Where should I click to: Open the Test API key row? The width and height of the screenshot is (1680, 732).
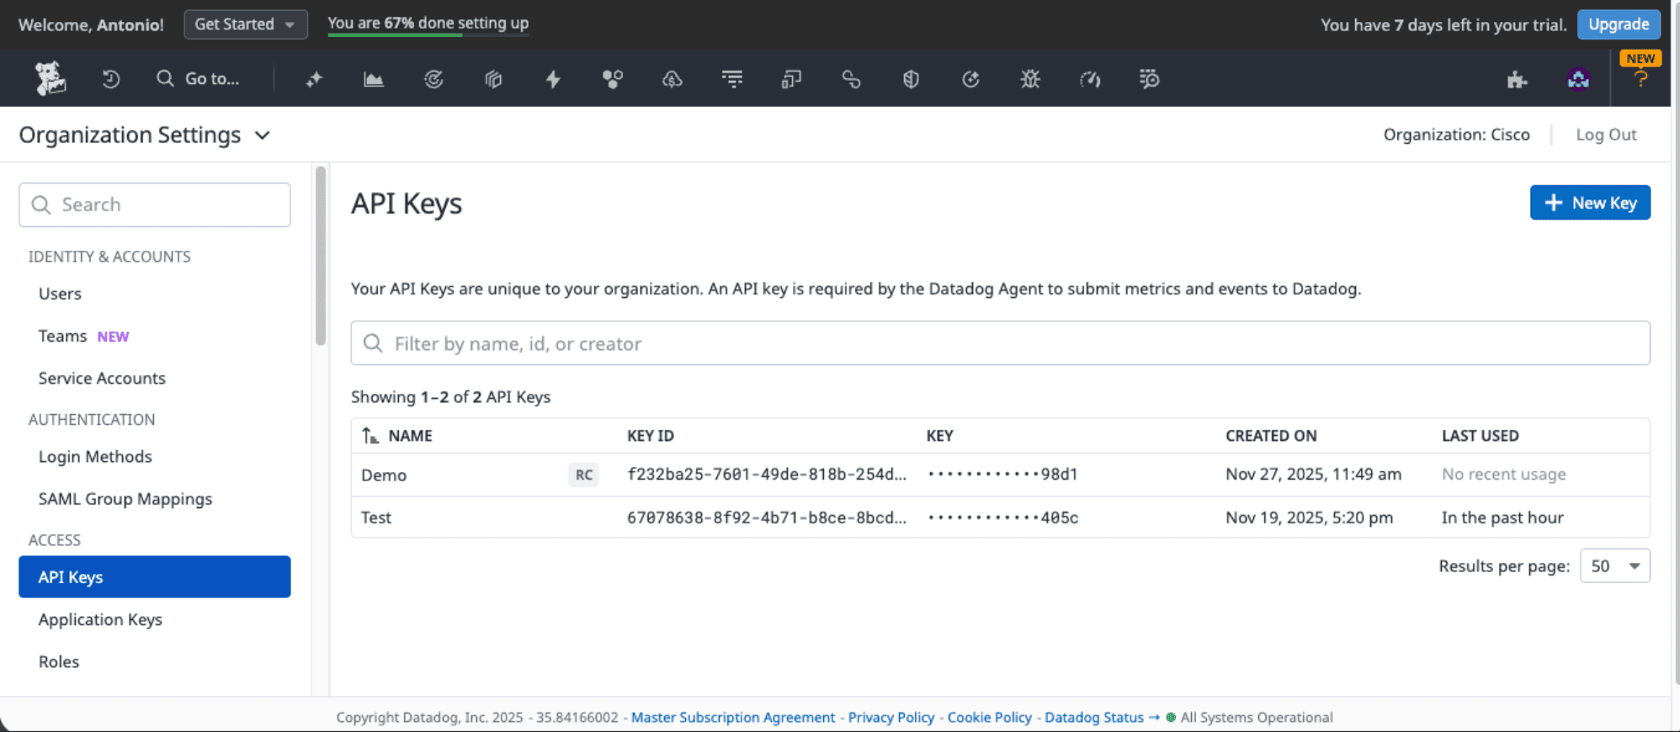coord(1001,517)
